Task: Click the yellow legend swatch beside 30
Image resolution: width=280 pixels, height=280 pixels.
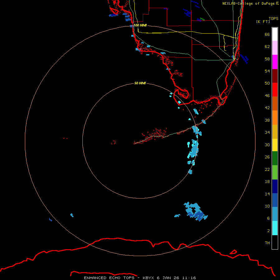Action: (x=275, y=145)
